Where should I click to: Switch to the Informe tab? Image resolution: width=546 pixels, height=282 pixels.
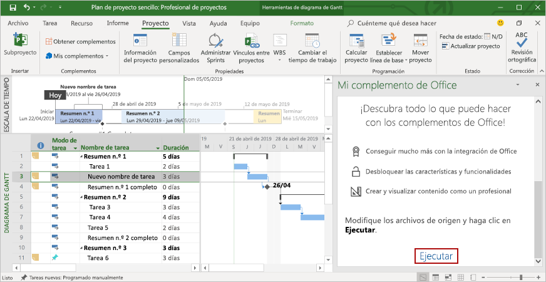point(118,23)
